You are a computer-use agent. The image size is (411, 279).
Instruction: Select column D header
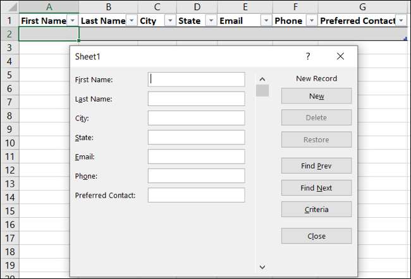tap(197, 6)
